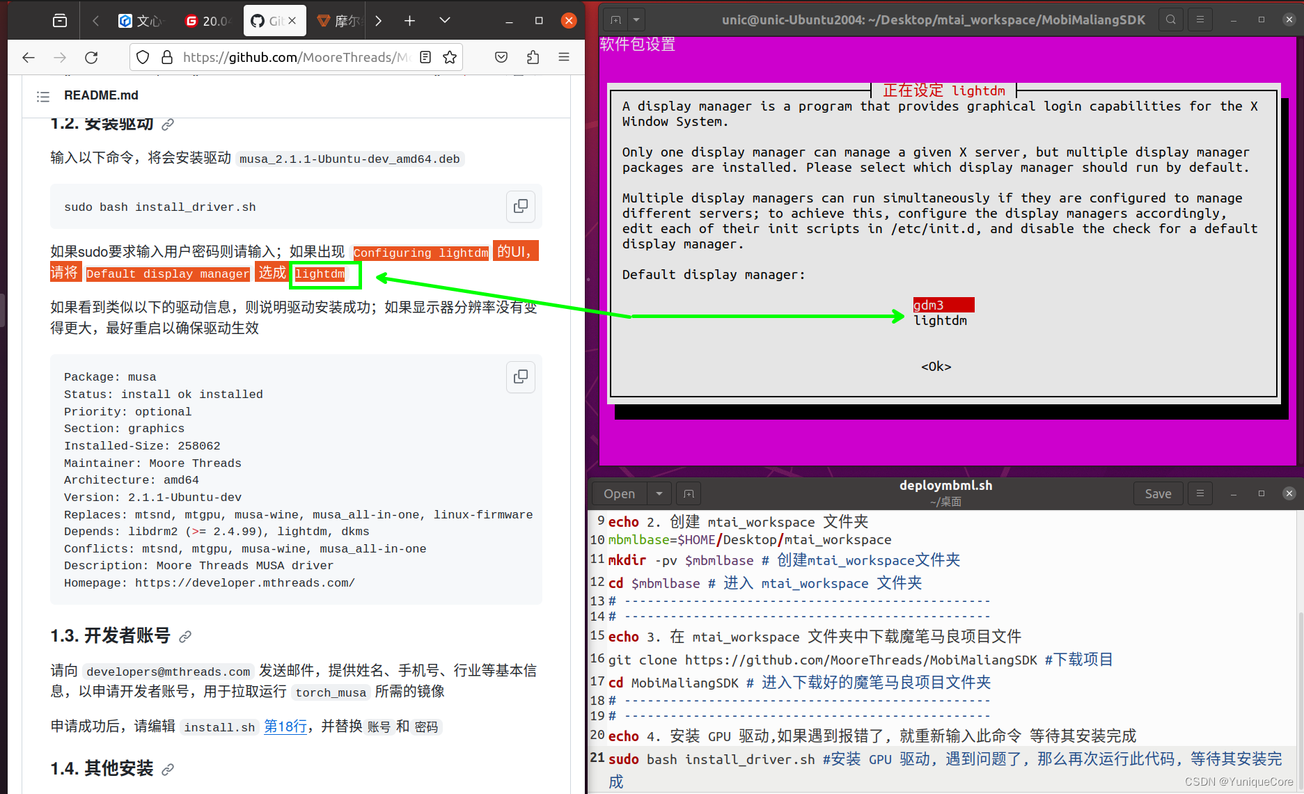Maximize the terminal window
This screenshot has height=794, width=1304.
pos(1262,20)
